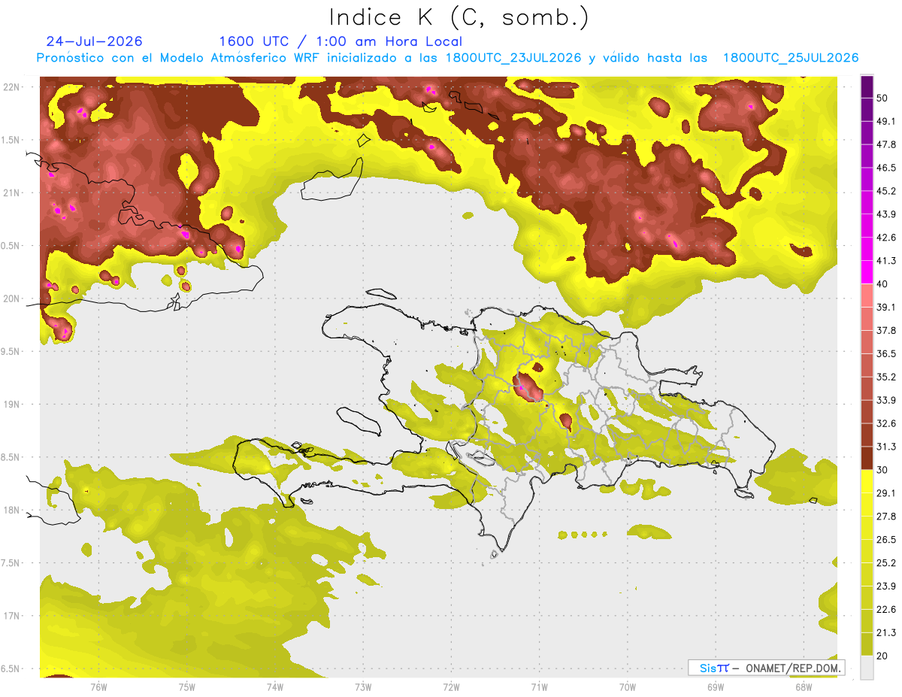Viewport: 902px width, 697px height.
Task: Click the '29.1' colorbar value
Action: 886,493
